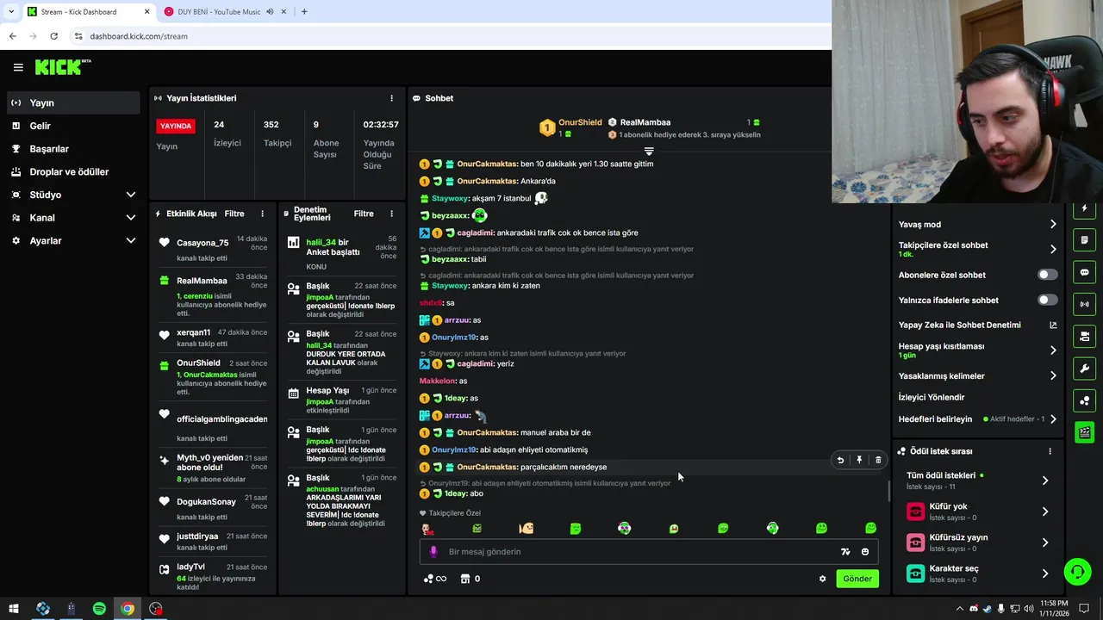Open Denetim Eylemleri panel three-dot menu

coord(391,214)
